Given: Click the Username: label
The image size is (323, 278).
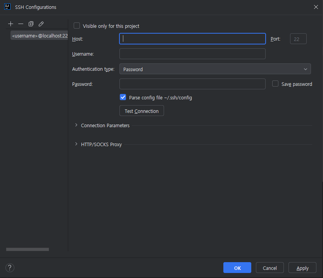Looking at the screenshot, I should coord(83,54).
